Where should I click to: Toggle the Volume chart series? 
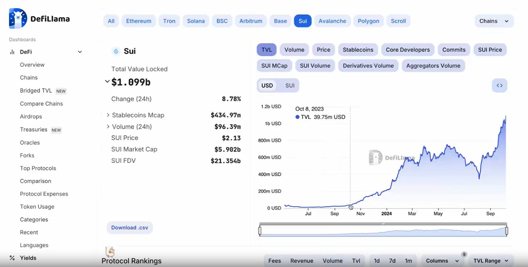point(294,50)
